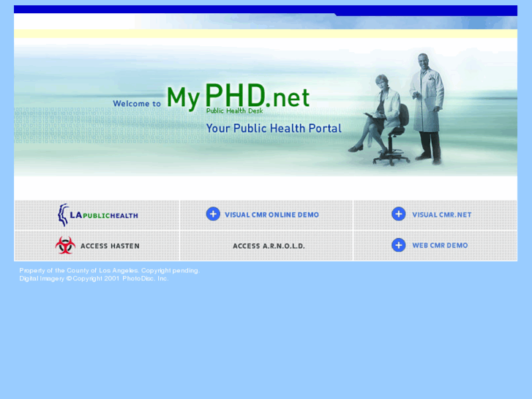Click the photo of two doctors in lab coats
The height and width of the screenshot is (399, 532).
(x=397, y=109)
